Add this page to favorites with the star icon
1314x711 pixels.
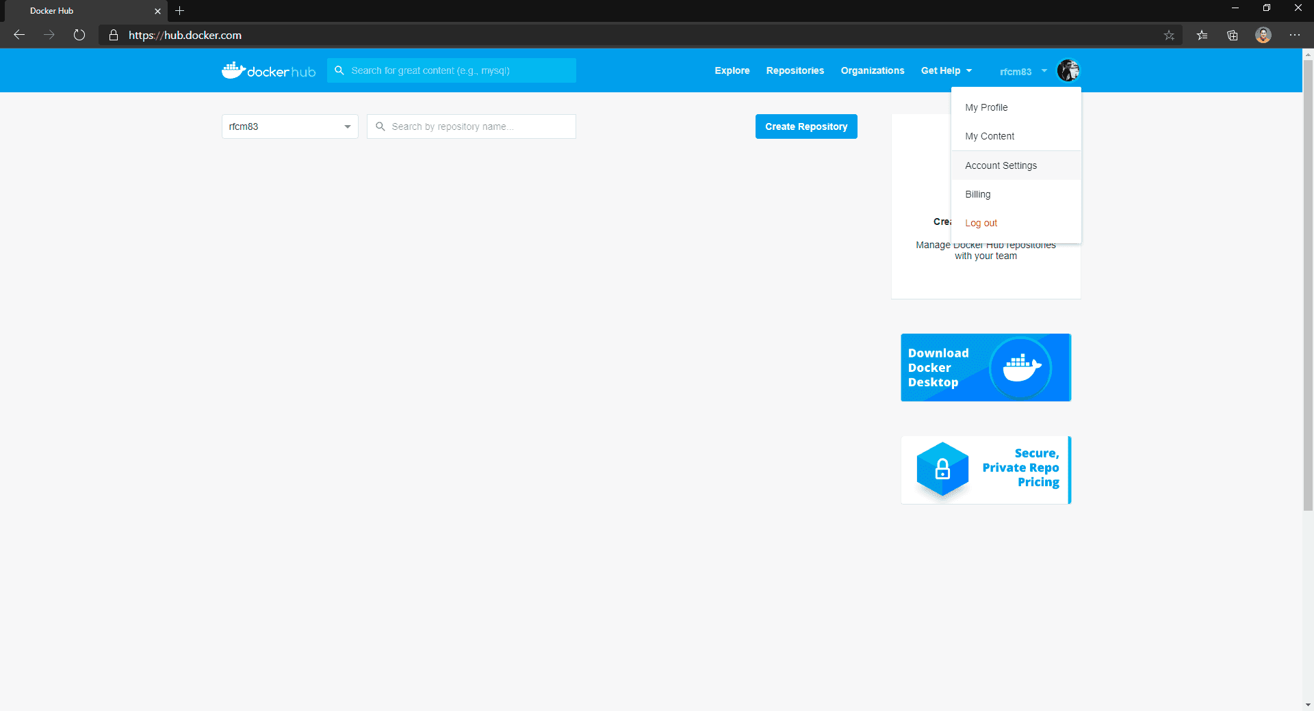point(1169,35)
